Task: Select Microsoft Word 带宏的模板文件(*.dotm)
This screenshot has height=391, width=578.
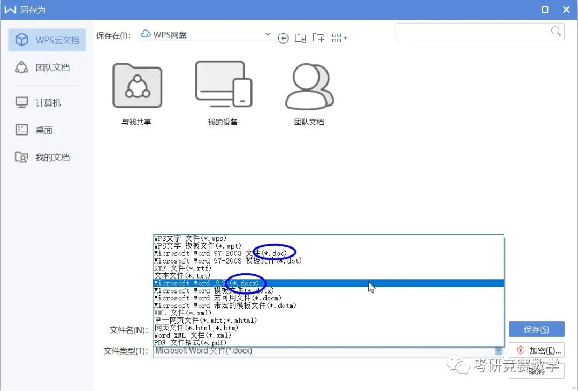Action: tap(328, 305)
